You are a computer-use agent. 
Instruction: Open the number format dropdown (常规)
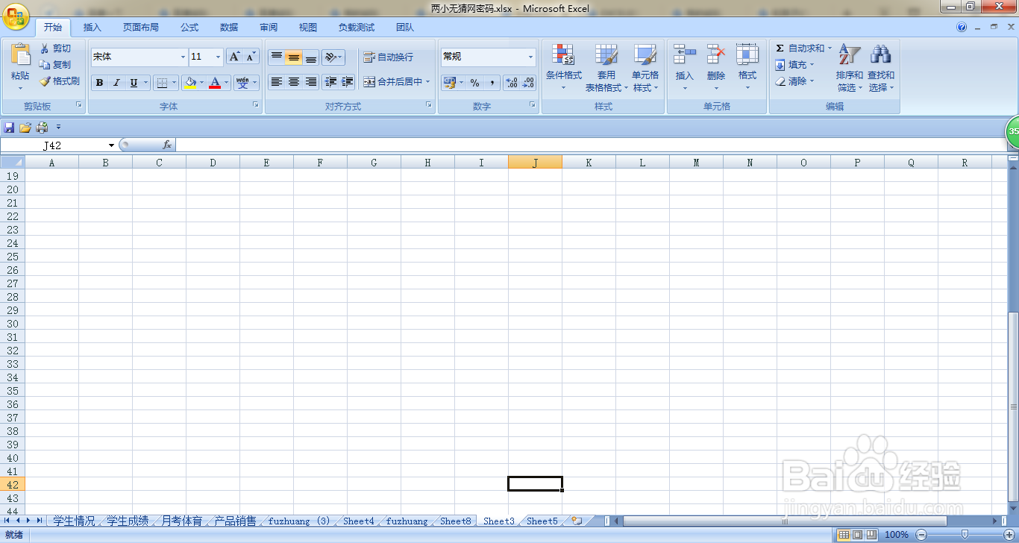coord(530,57)
